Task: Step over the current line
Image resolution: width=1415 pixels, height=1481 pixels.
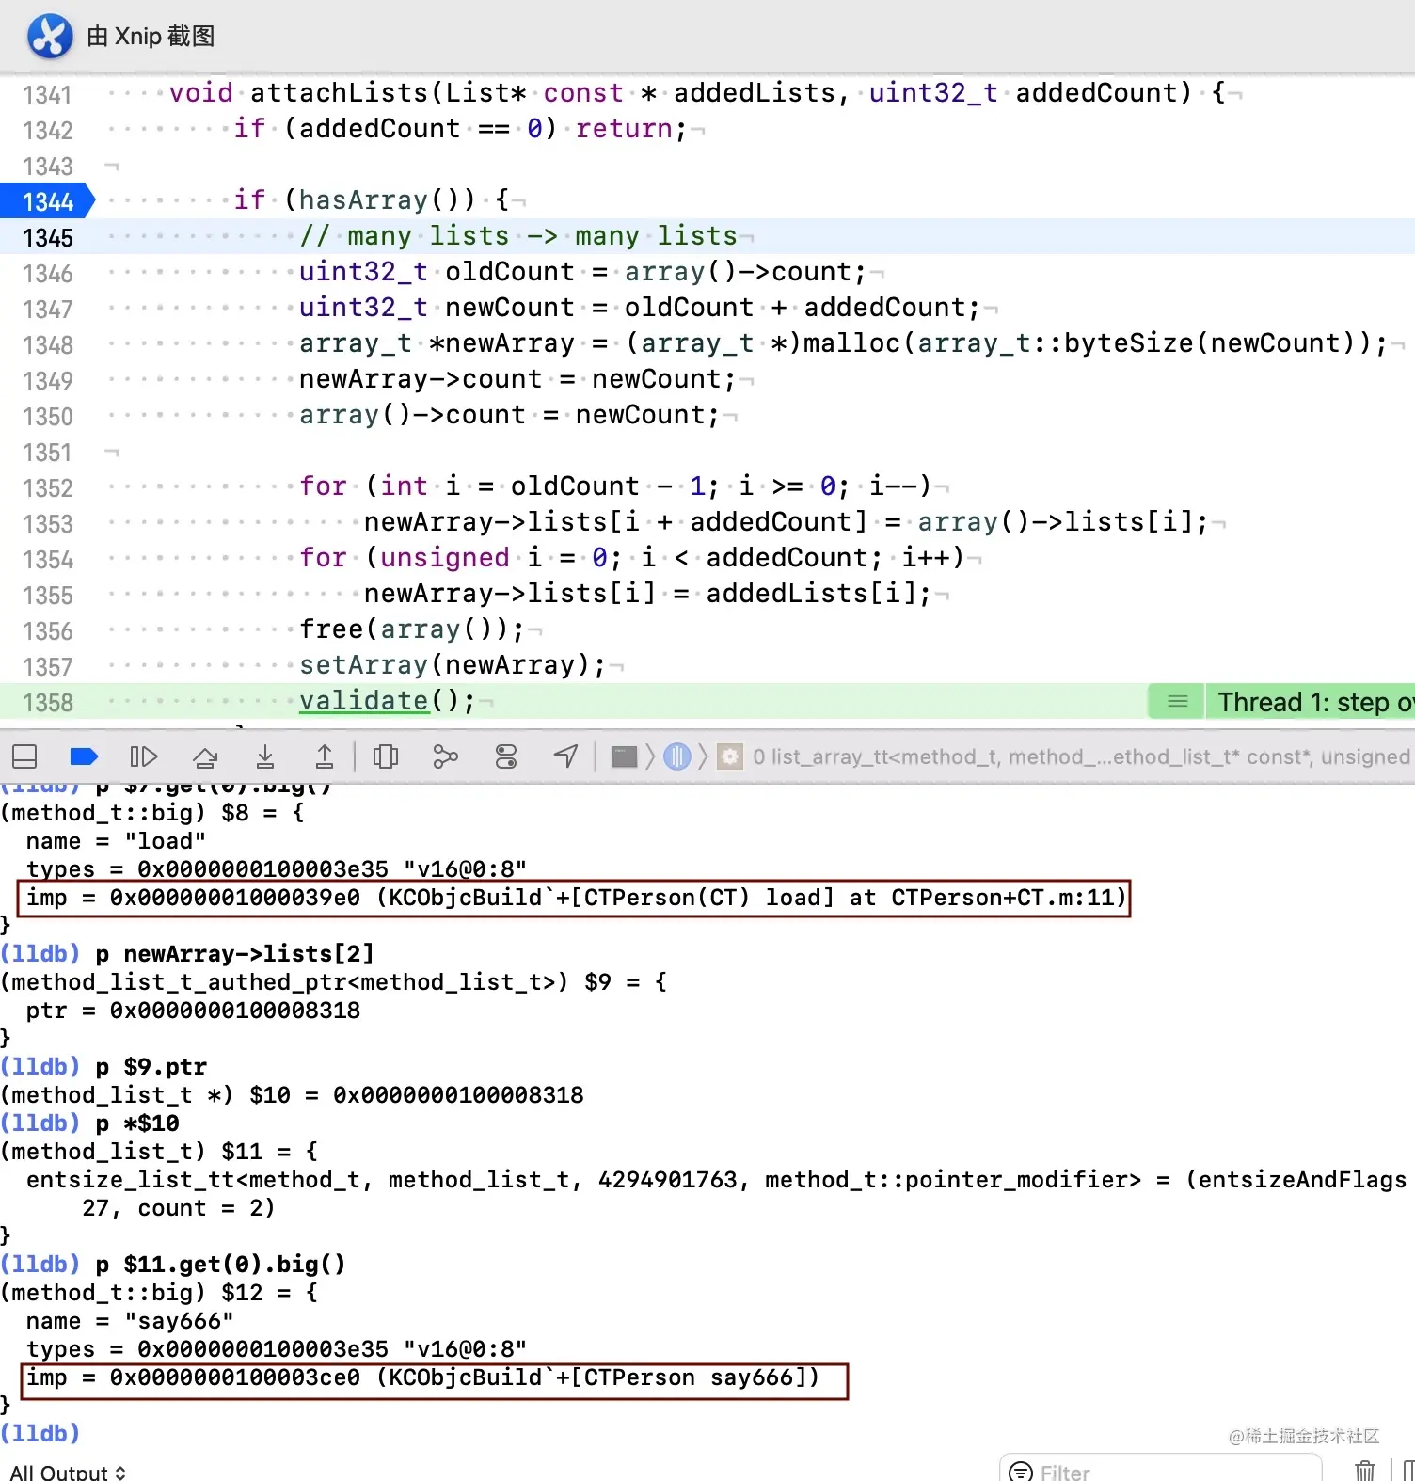Action: coord(205,756)
